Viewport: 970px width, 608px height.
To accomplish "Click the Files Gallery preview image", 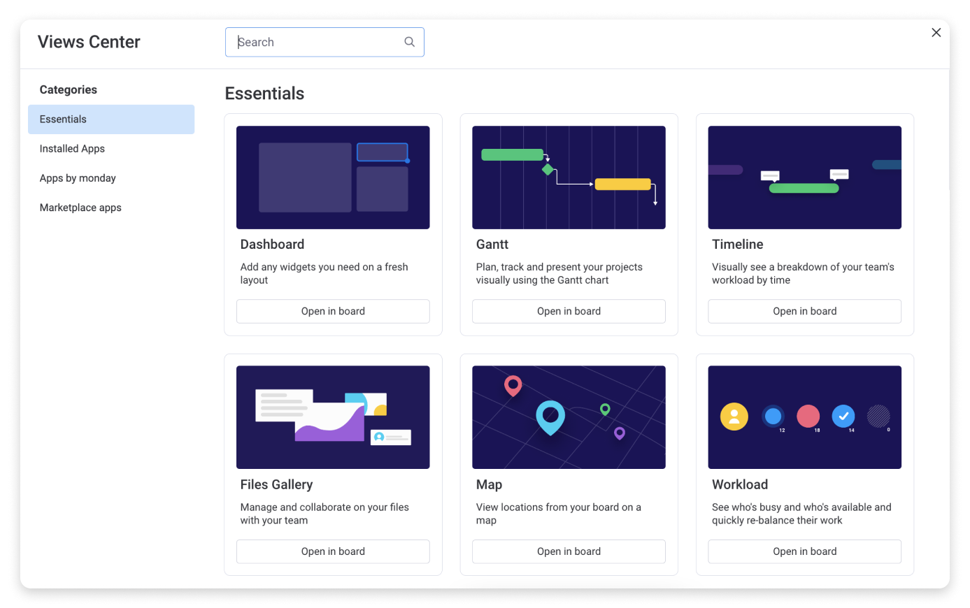I will click(x=333, y=417).
